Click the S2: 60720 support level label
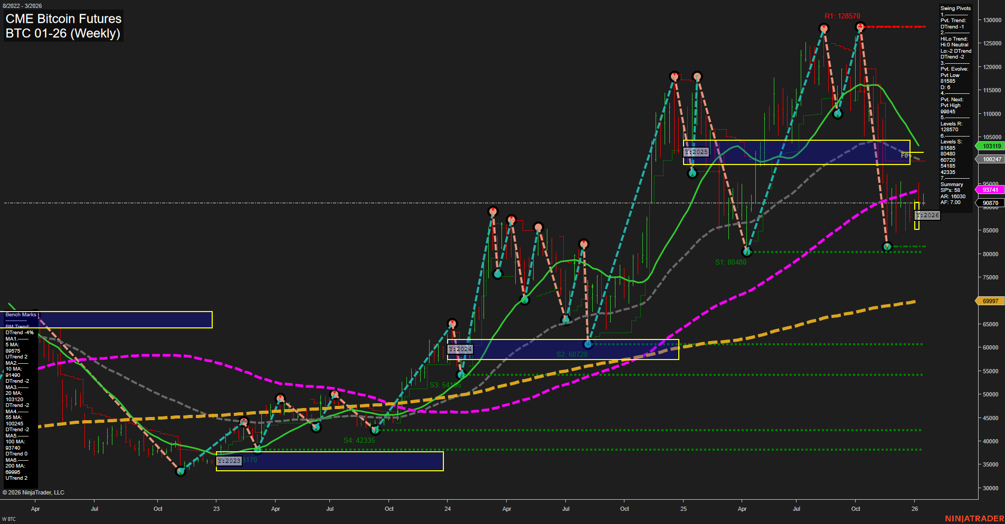This screenshot has width=1005, height=524. tap(571, 354)
